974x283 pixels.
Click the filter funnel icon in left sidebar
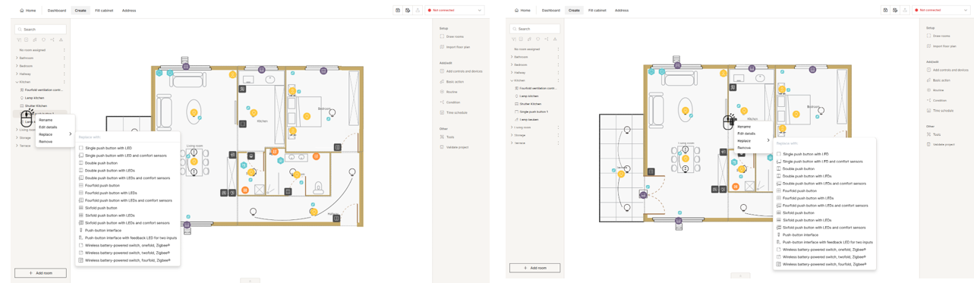[x=18, y=39]
